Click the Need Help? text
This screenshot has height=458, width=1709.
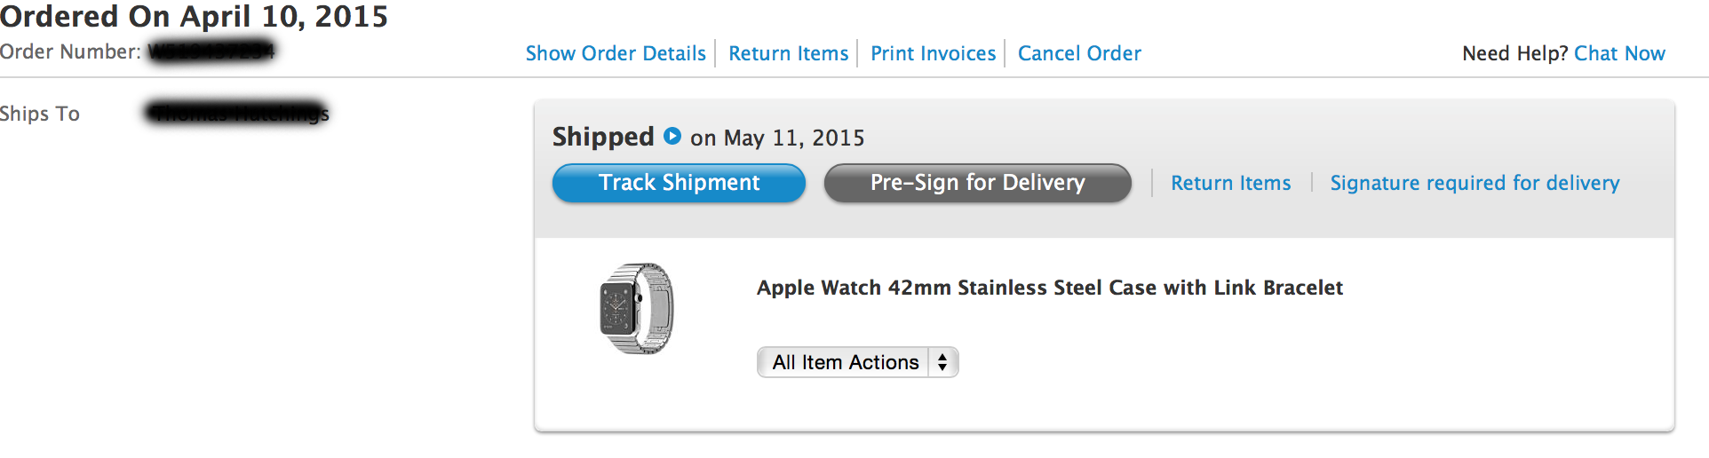click(1514, 53)
